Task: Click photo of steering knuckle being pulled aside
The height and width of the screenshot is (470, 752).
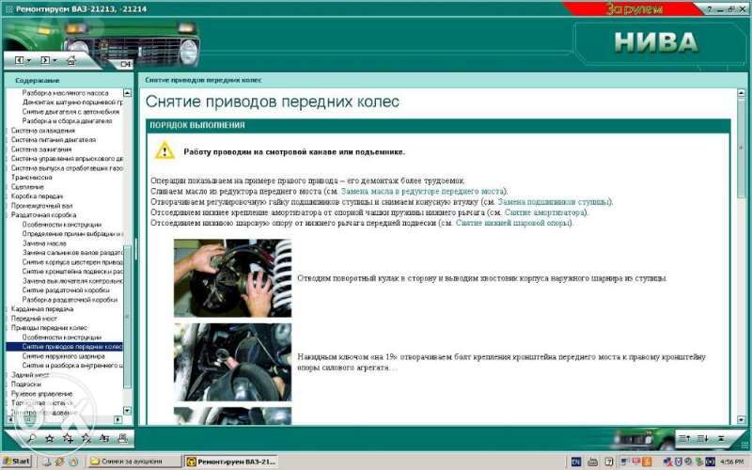Action: tap(232, 278)
